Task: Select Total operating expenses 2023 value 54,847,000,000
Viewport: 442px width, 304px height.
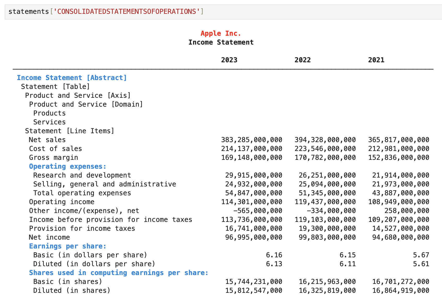Action: (254, 193)
